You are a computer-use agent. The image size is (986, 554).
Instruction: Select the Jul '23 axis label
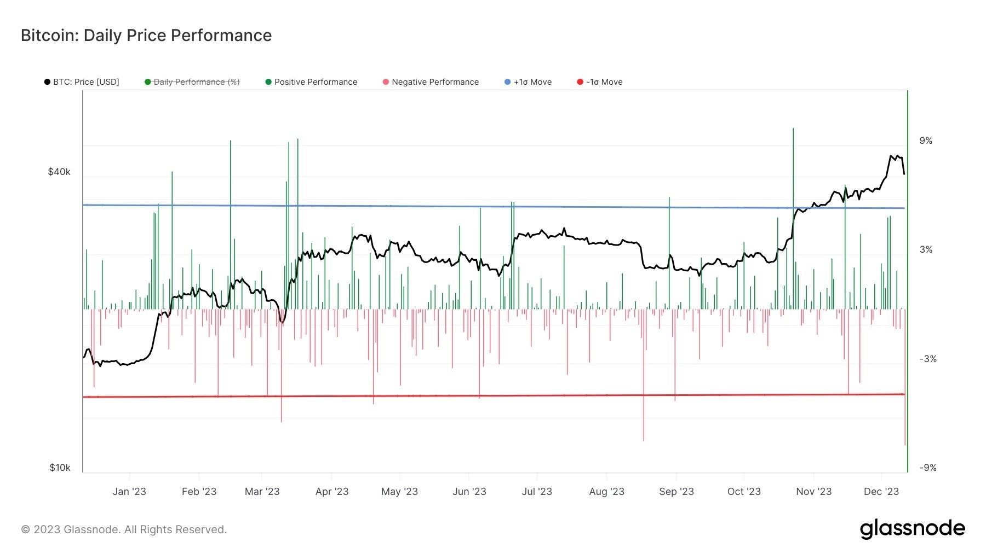537,491
